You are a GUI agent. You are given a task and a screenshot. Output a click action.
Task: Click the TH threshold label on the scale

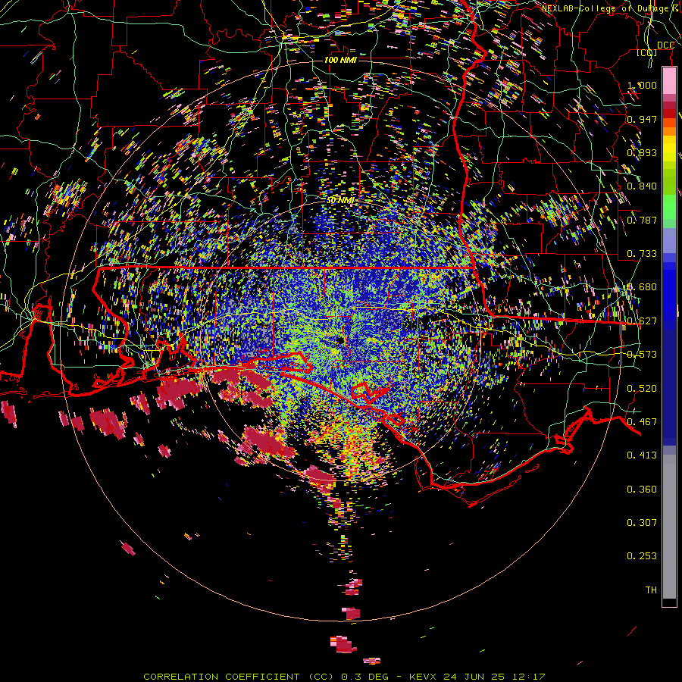point(651,590)
